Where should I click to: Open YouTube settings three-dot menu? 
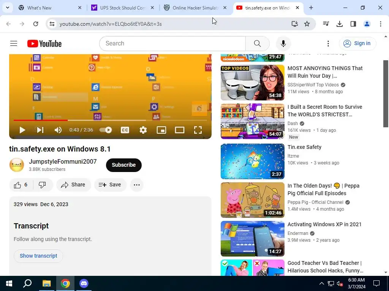[328, 44]
